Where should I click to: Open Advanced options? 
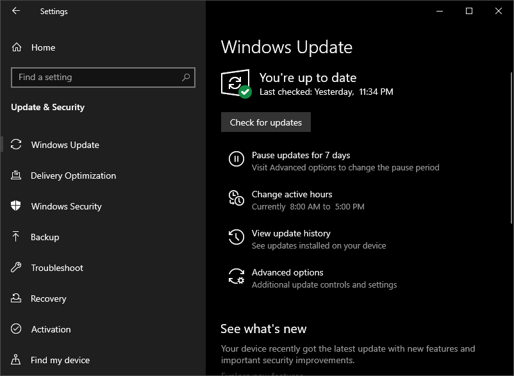click(x=288, y=272)
